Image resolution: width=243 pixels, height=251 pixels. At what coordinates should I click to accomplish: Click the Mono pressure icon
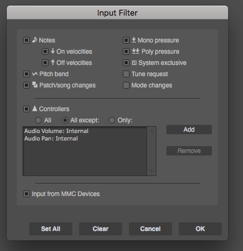click(x=134, y=40)
